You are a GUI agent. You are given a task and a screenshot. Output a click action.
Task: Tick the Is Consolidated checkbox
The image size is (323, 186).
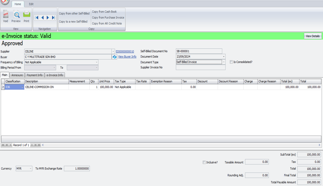coord(231,62)
